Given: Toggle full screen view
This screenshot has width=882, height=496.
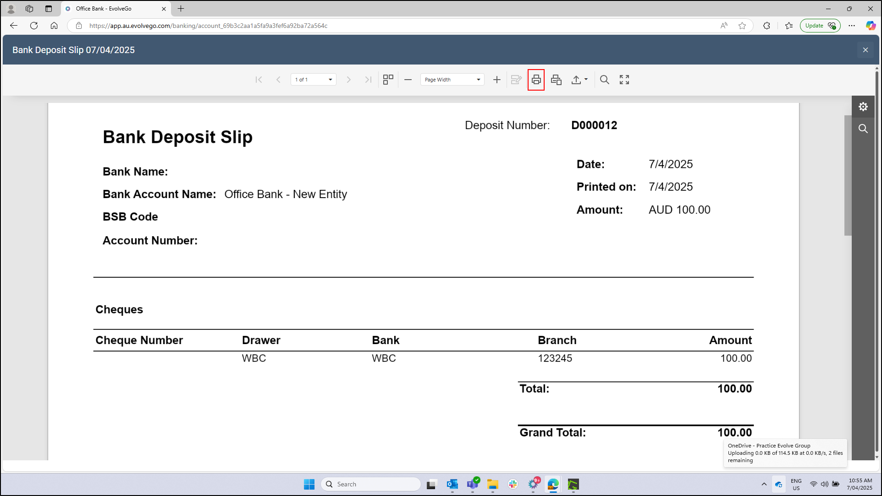Looking at the screenshot, I should coord(624,80).
